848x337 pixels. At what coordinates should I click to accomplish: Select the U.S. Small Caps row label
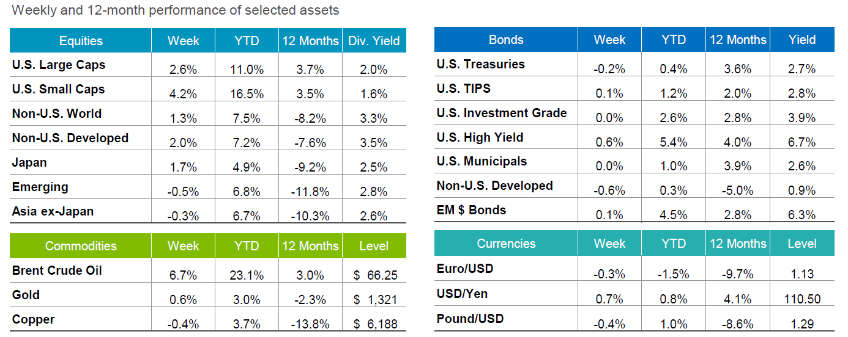pyautogui.click(x=58, y=89)
